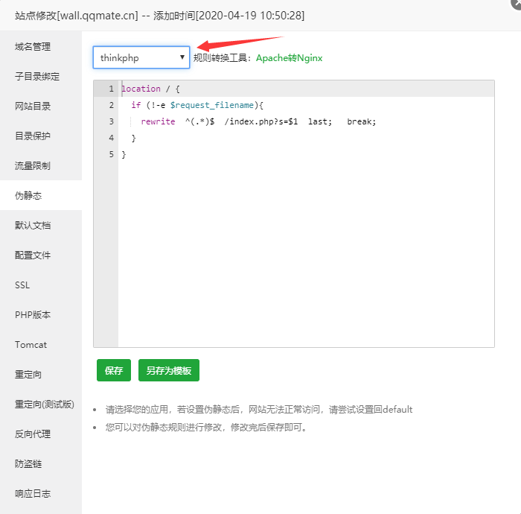Open the thinkphp rewrite template dropdown
The height and width of the screenshot is (514, 521).
pos(141,57)
